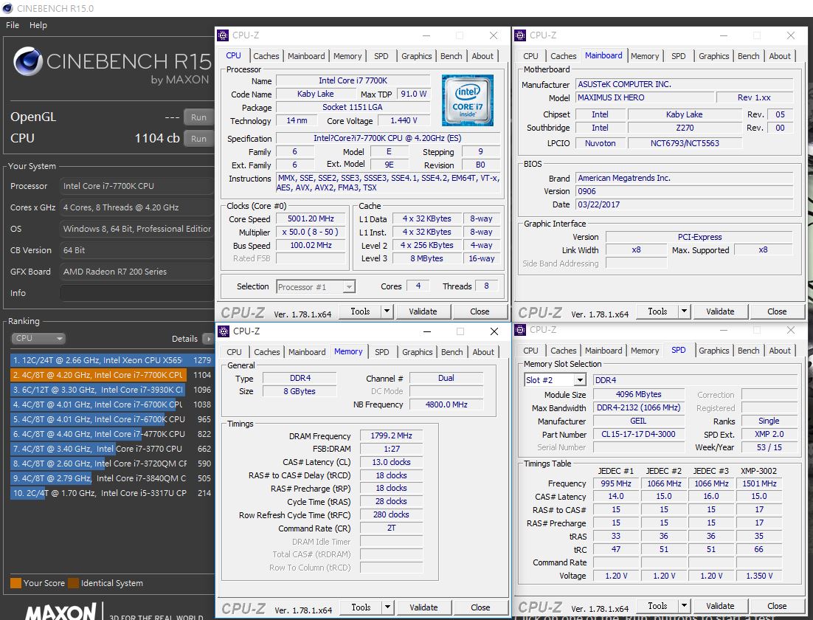Click the Core Speed 5001.20 MHz value
The image size is (813, 620).
pos(311,219)
